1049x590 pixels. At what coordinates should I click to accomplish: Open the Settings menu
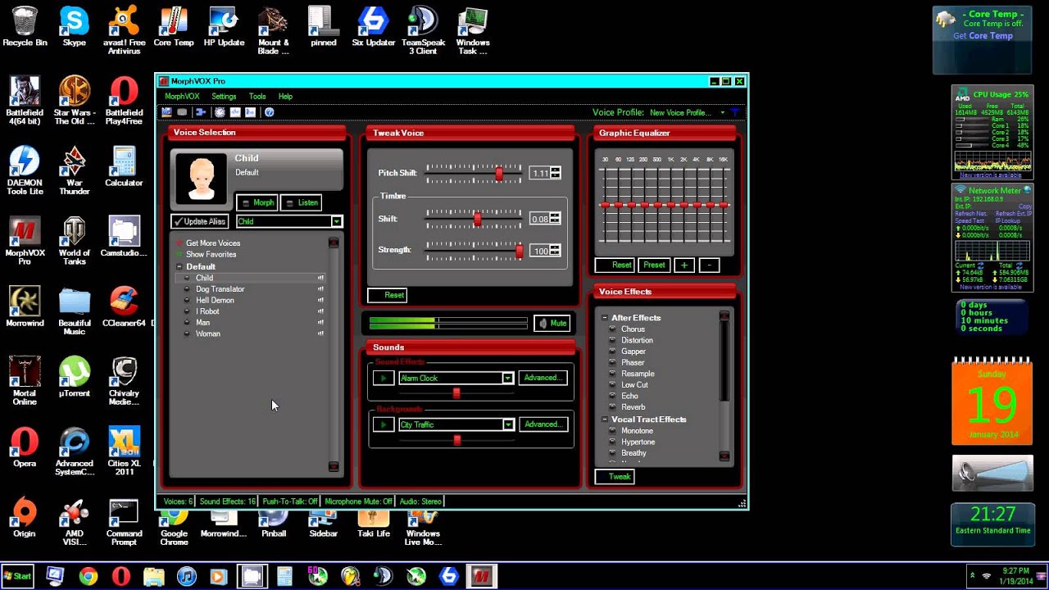pos(224,97)
